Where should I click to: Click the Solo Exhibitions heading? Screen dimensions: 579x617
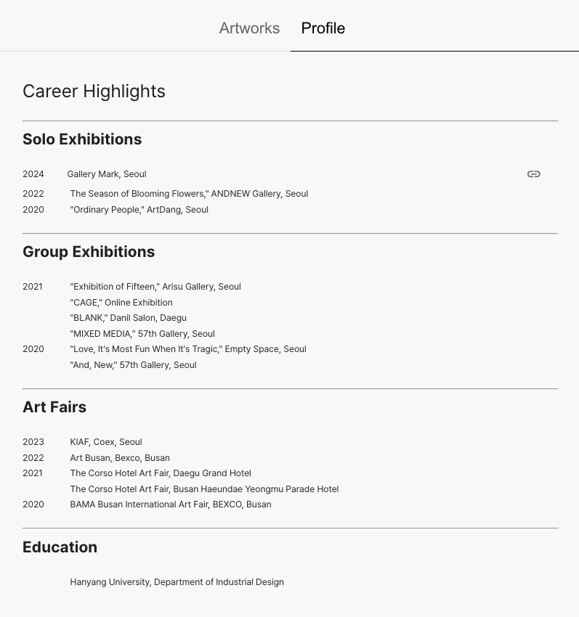[x=82, y=139]
